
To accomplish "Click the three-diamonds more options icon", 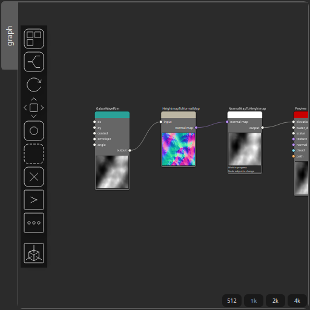I will click(34, 223).
